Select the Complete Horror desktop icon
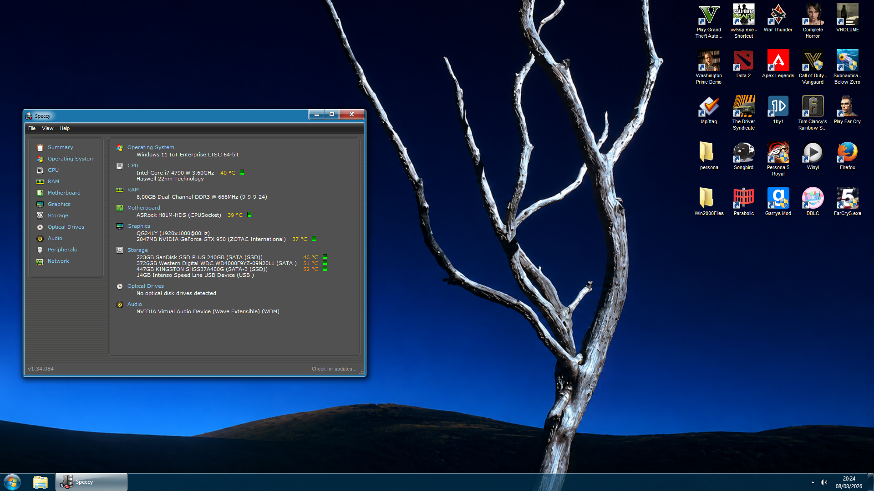The width and height of the screenshot is (874, 491). click(x=813, y=21)
